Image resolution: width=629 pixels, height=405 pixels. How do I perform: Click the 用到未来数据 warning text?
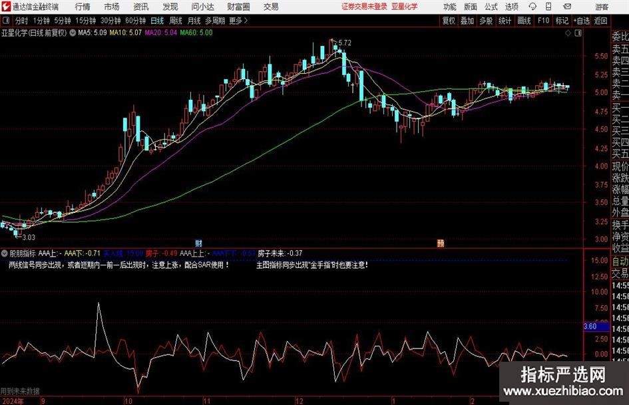[20, 391]
